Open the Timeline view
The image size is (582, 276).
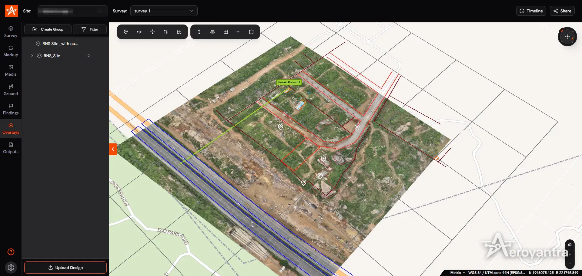[531, 11]
